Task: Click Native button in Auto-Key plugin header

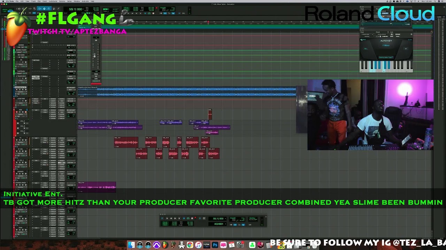Action: tap(398, 36)
